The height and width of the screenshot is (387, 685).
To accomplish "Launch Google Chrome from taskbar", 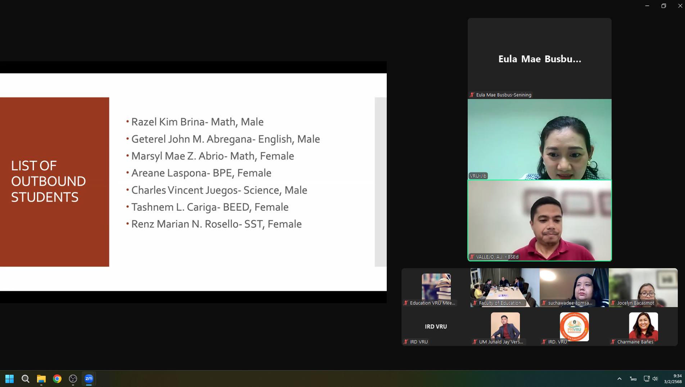I will (x=57, y=379).
